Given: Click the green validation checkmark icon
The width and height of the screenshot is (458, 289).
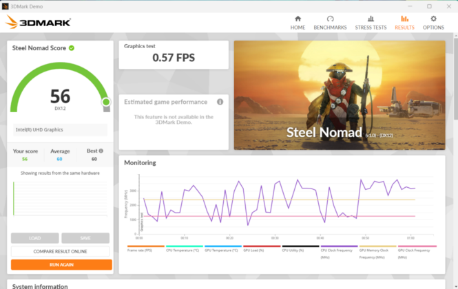Looking at the screenshot, I should coord(72,48).
